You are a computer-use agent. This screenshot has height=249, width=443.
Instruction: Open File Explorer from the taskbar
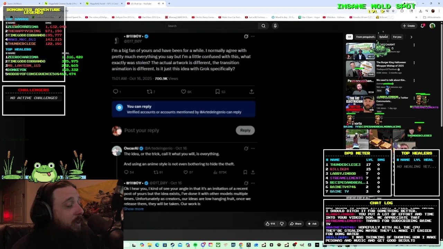tap(150, 245)
